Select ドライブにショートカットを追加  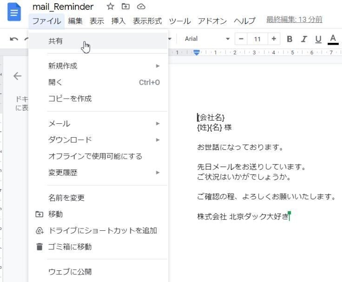click(98, 230)
